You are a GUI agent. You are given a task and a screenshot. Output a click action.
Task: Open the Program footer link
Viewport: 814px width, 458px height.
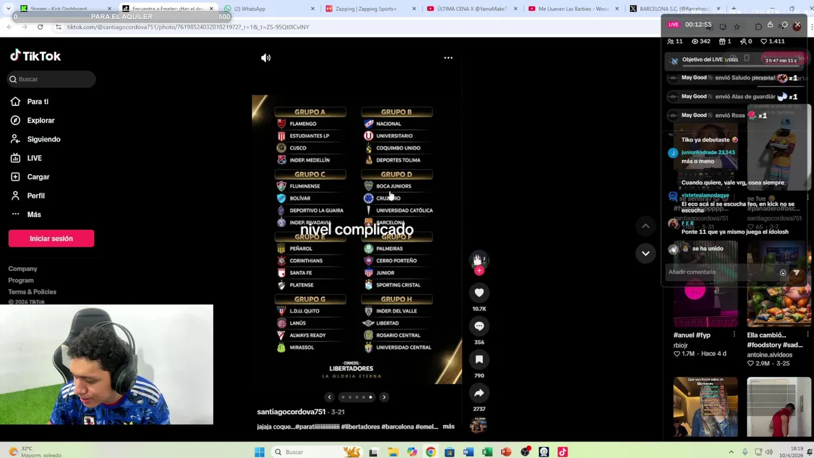[21, 281]
